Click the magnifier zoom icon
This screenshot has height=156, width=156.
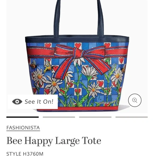tap(135, 100)
